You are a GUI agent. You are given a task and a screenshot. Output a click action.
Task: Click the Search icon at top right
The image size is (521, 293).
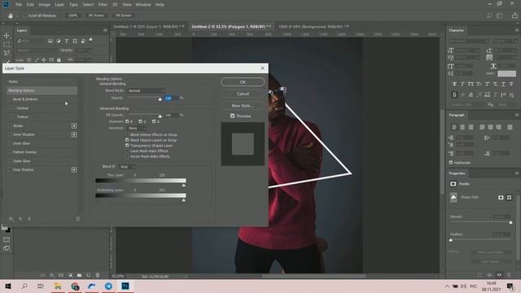click(x=489, y=15)
